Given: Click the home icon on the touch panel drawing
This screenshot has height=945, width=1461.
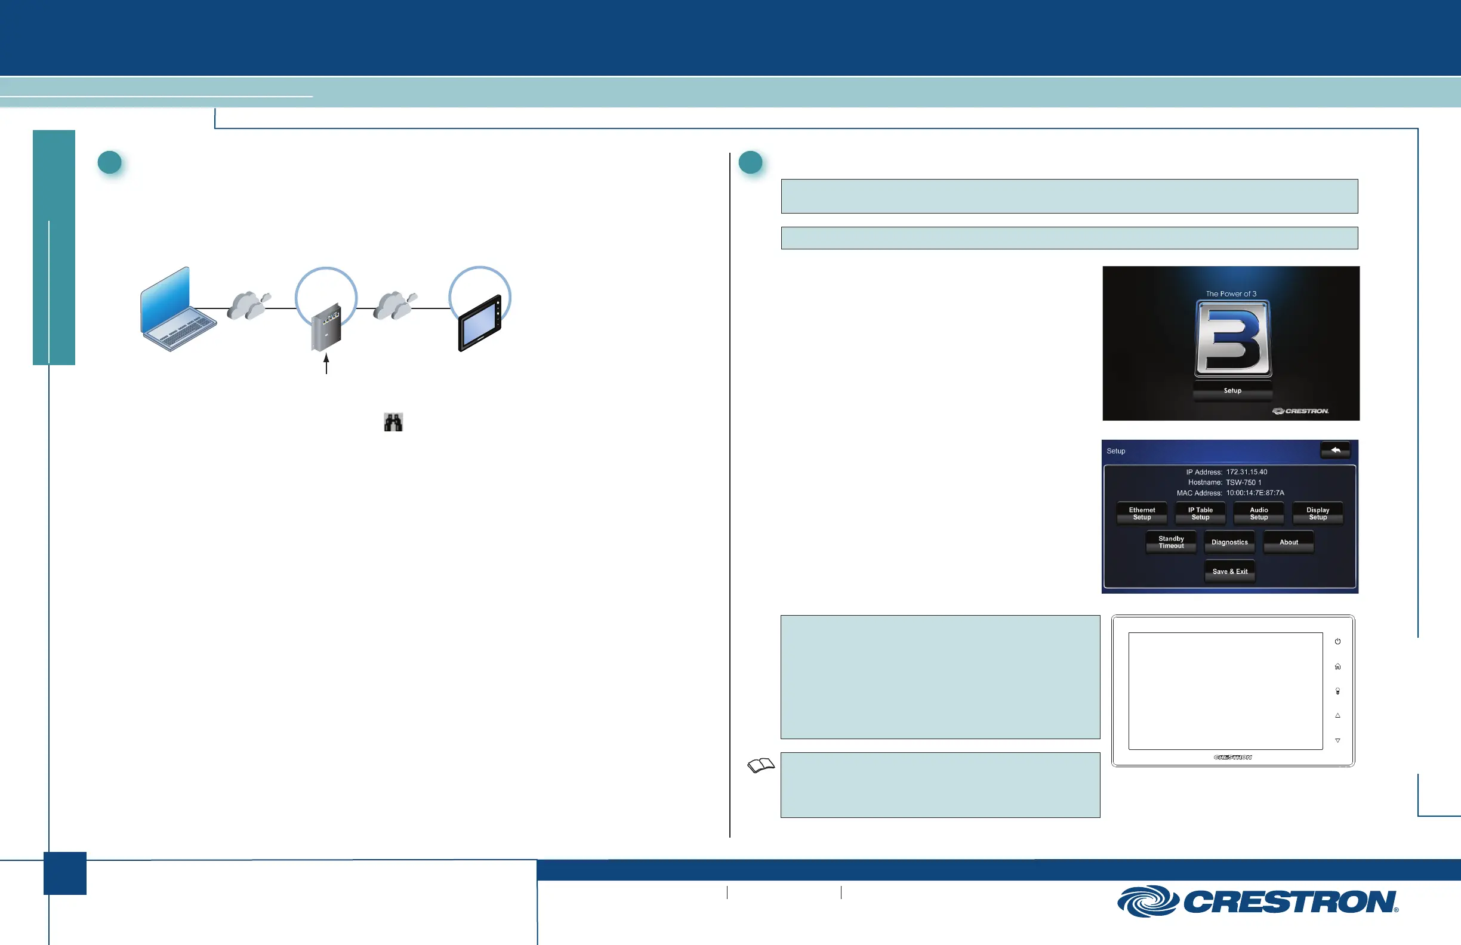Looking at the screenshot, I should point(1337,666).
